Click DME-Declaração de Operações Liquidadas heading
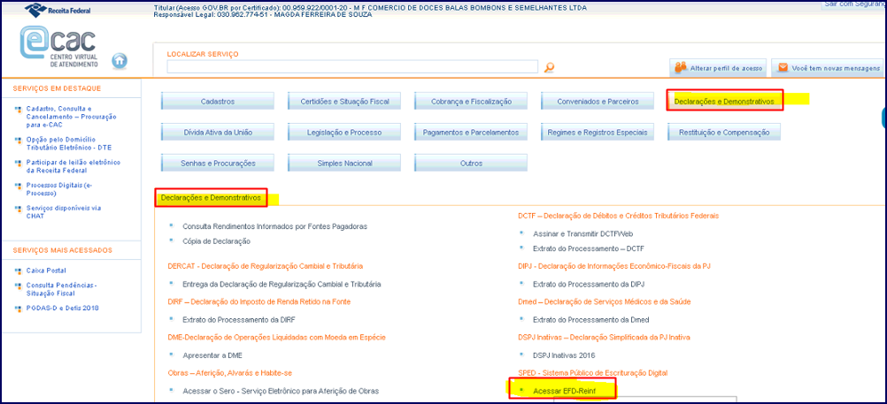This screenshot has height=404, width=887. point(276,338)
